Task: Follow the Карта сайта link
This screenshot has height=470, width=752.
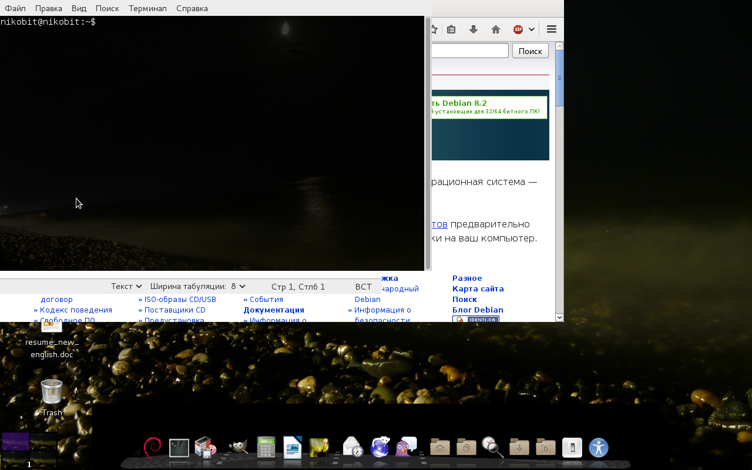Action: pos(478,288)
